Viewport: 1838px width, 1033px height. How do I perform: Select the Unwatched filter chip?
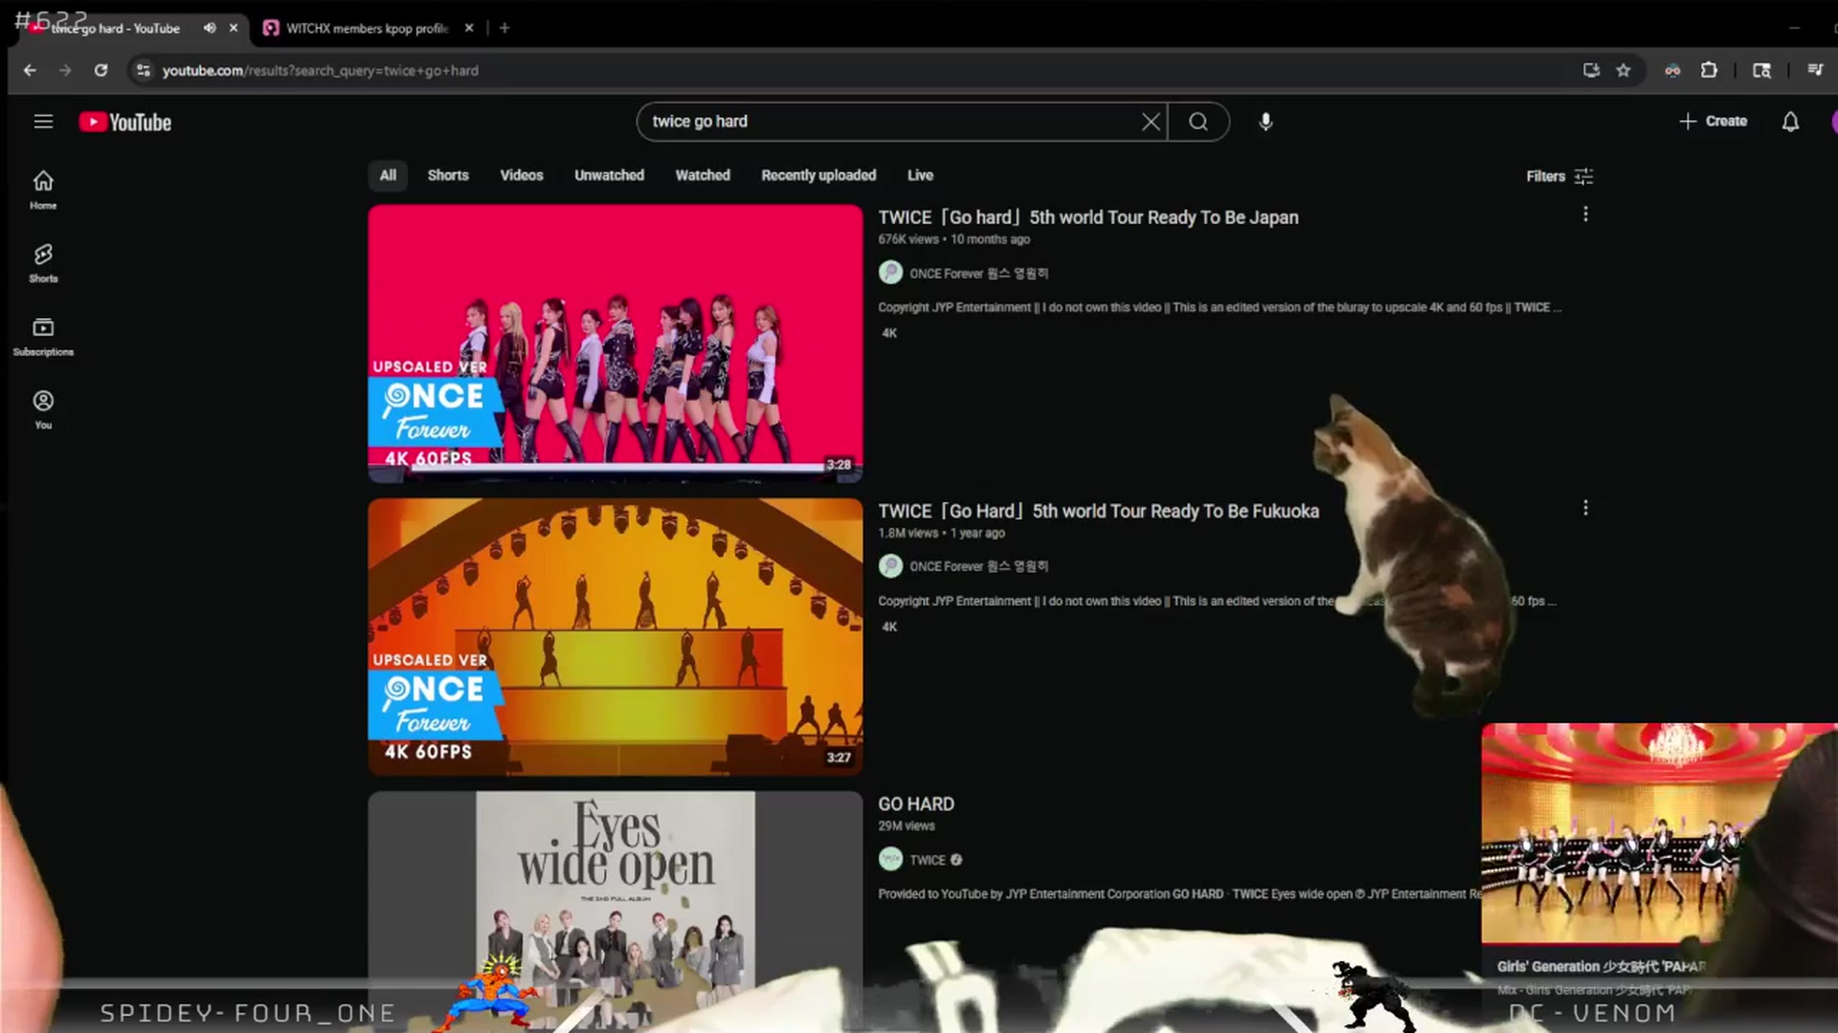609,175
